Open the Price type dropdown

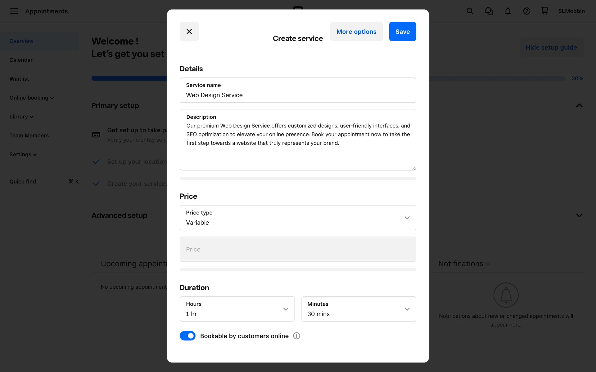click(x=298, y=218)
